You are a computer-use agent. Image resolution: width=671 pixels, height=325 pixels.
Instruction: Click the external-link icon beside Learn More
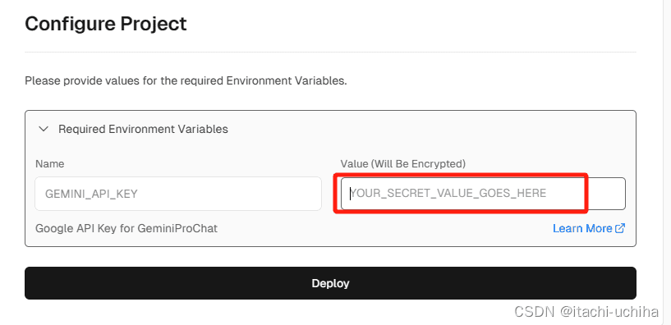tap(619, 228)
